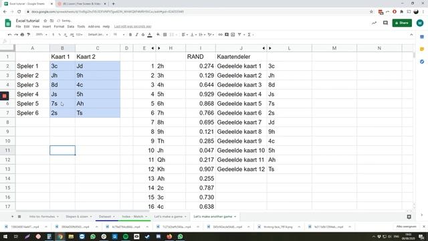Open Let's make another game tab menu arrow

coord(235,217)
